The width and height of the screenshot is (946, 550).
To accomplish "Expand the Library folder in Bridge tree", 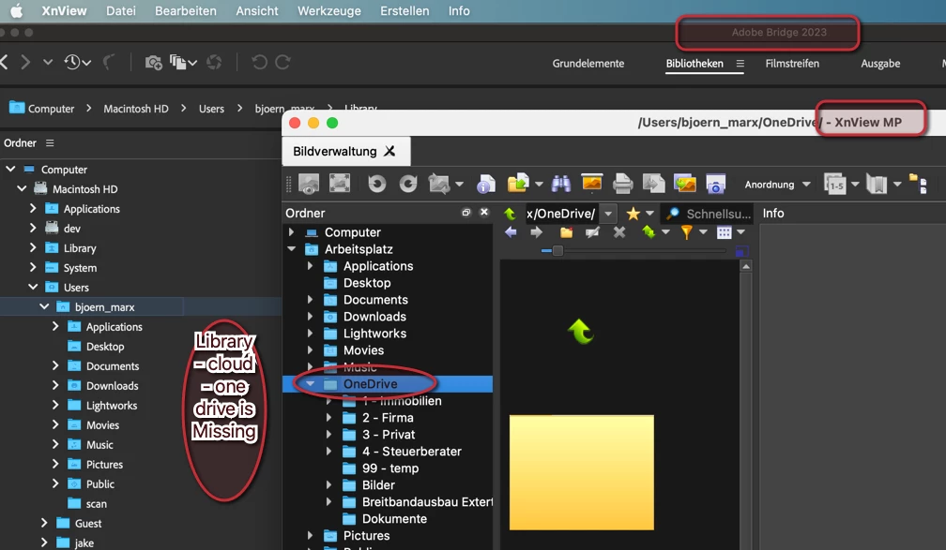I will (x=33, y=247).
